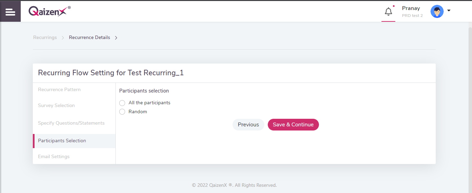Click the QaizenX logo
This screenshot has width=472, height=193.
[49, 11]
